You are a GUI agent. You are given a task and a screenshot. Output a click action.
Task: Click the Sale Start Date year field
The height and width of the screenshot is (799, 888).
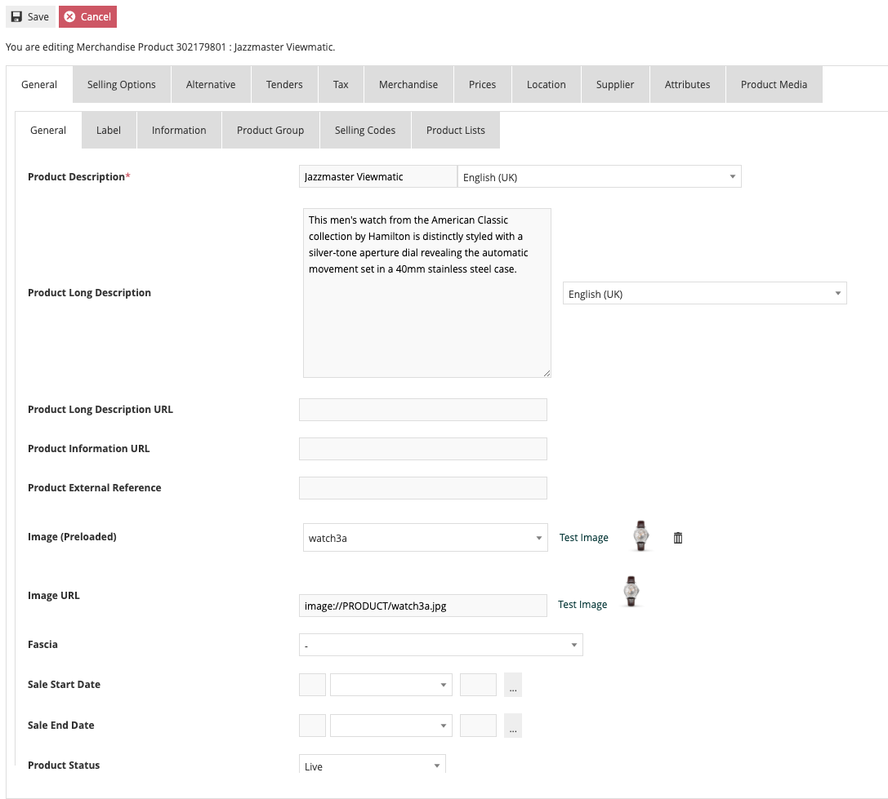(478, 685)
